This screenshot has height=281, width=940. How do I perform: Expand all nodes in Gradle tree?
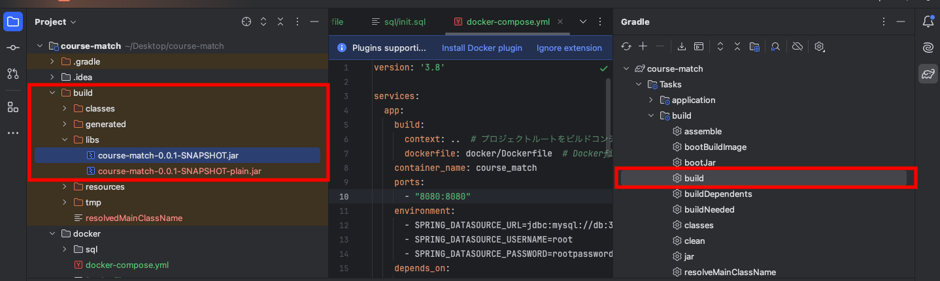pyautogui.click(x=720, y=46)
